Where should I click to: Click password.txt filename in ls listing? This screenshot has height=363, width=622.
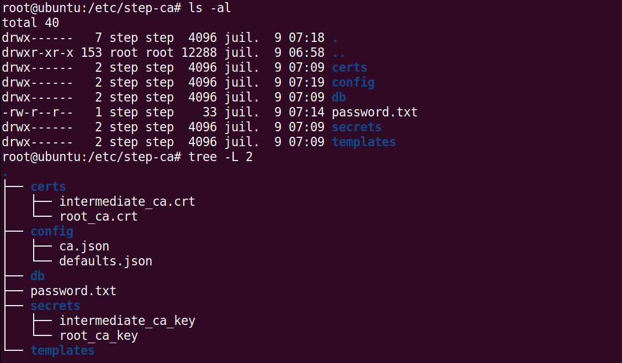pyautogui.click(x=374, y=112)
